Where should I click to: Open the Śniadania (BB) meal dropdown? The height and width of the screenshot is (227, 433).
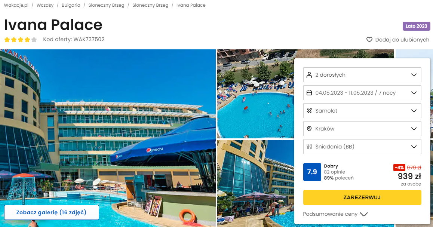click(362, 147)
